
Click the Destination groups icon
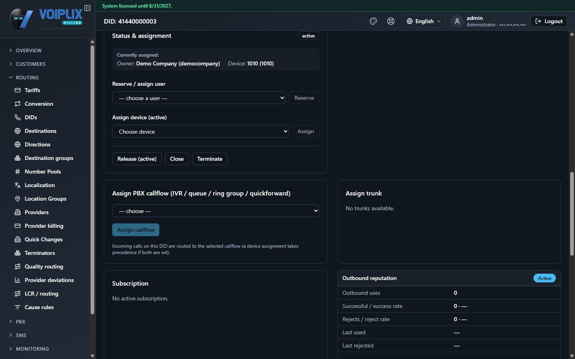[x=18, y=158]
